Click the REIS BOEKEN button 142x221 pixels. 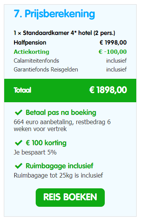click(x=70, y=198)
